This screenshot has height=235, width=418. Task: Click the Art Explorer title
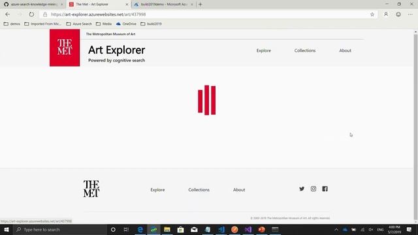[116, 50]
